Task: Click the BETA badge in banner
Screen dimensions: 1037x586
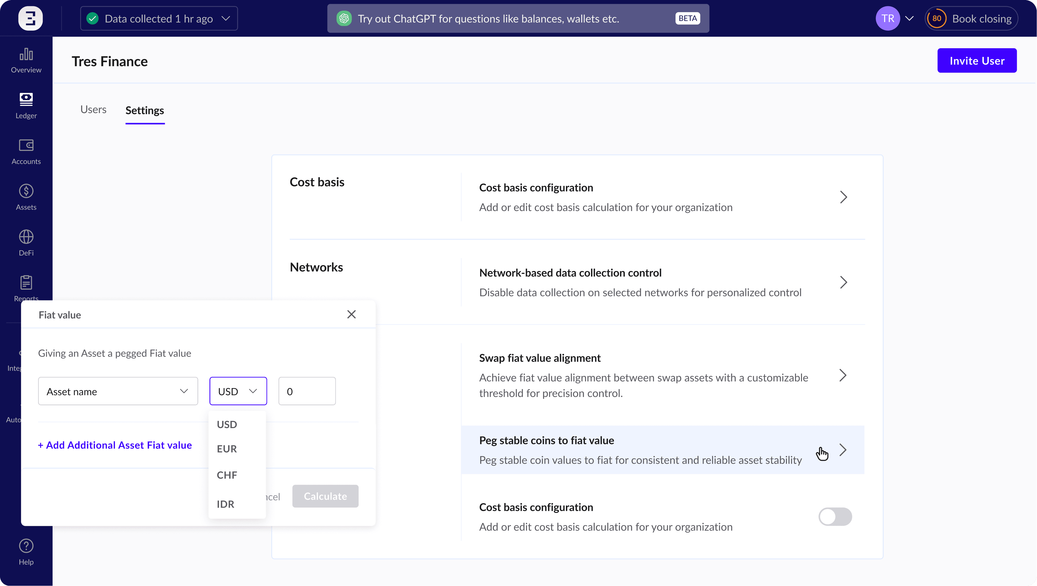Action: point(688,18)
